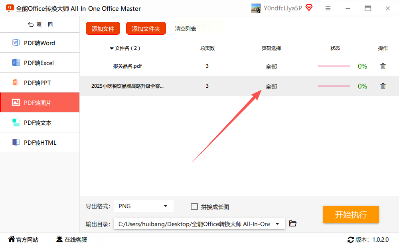Image resolution: width=399 pixels, height=246 pixels.
Task: Delete 报关品名.pdf with its trash icon
Action: point(383,66)
